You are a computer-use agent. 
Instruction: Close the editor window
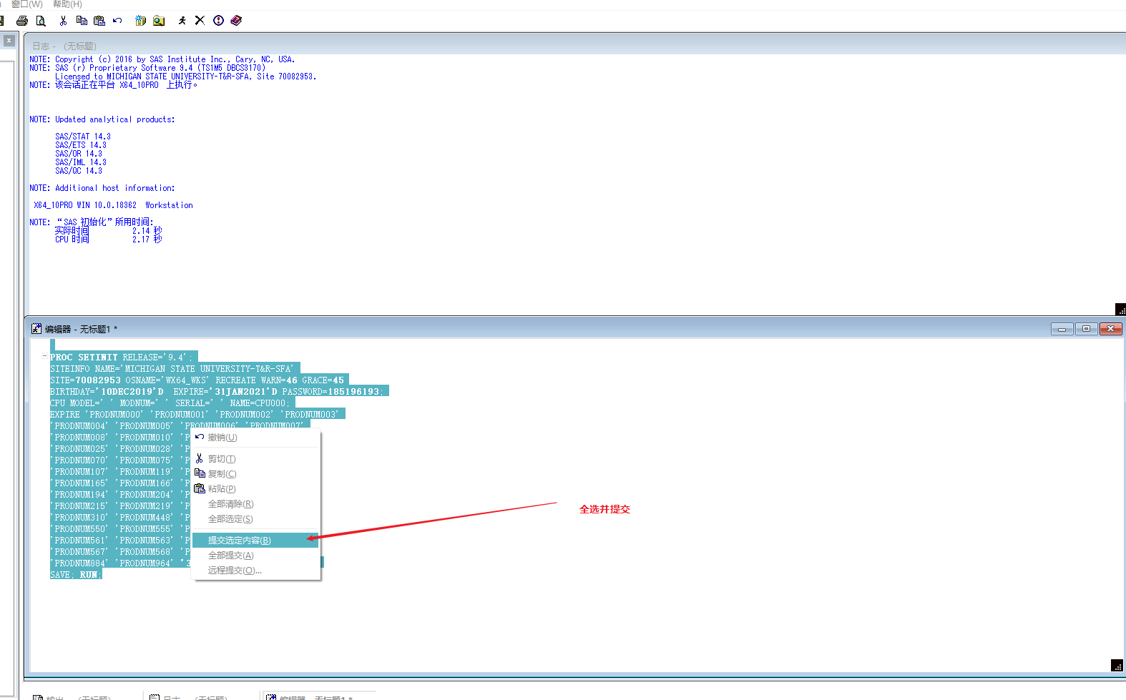click(x=1110, y=329)
